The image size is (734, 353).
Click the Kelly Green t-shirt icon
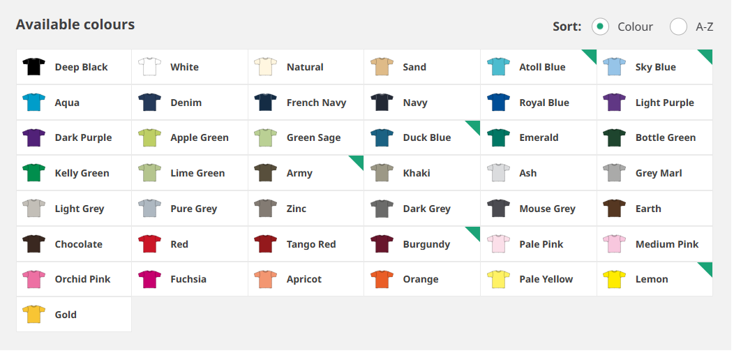pos(33,173)
